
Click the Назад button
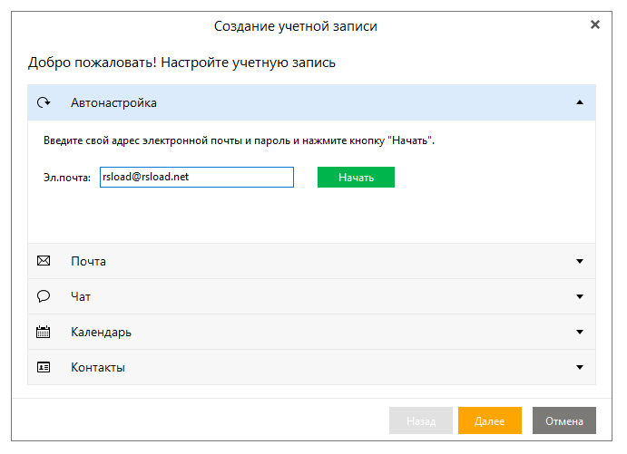[x=421, y=421]
